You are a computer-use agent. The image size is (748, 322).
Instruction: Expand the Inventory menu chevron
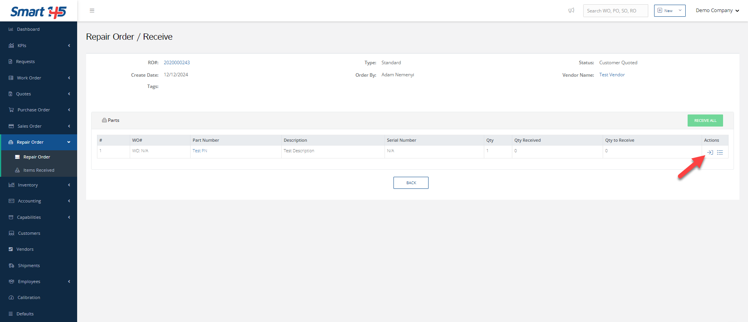click(x=69, y=185)
